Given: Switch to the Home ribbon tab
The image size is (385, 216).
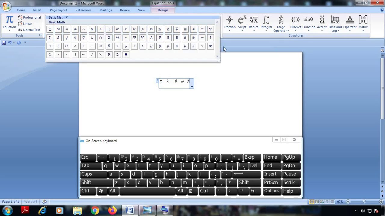Looking at the screenshot, I should click(21, 10).
